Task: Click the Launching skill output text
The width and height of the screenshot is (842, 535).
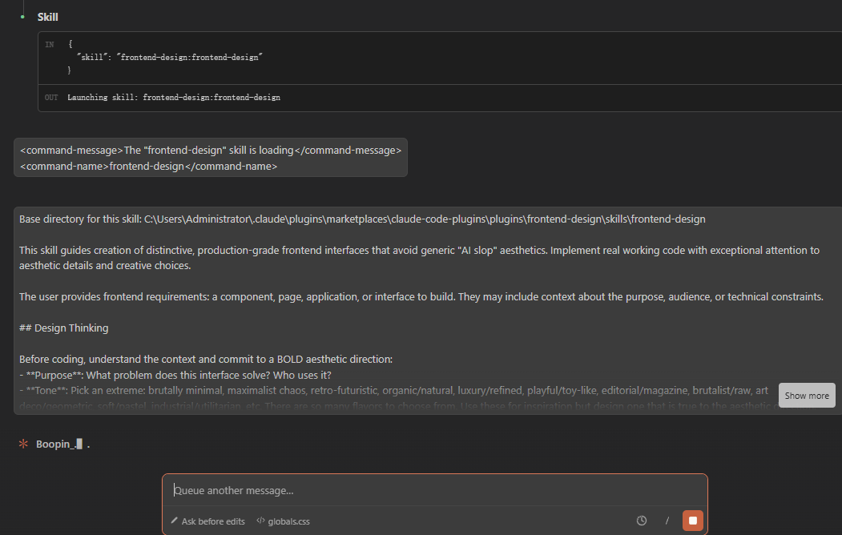Action: pyautogui.click(x=173, y=98)
